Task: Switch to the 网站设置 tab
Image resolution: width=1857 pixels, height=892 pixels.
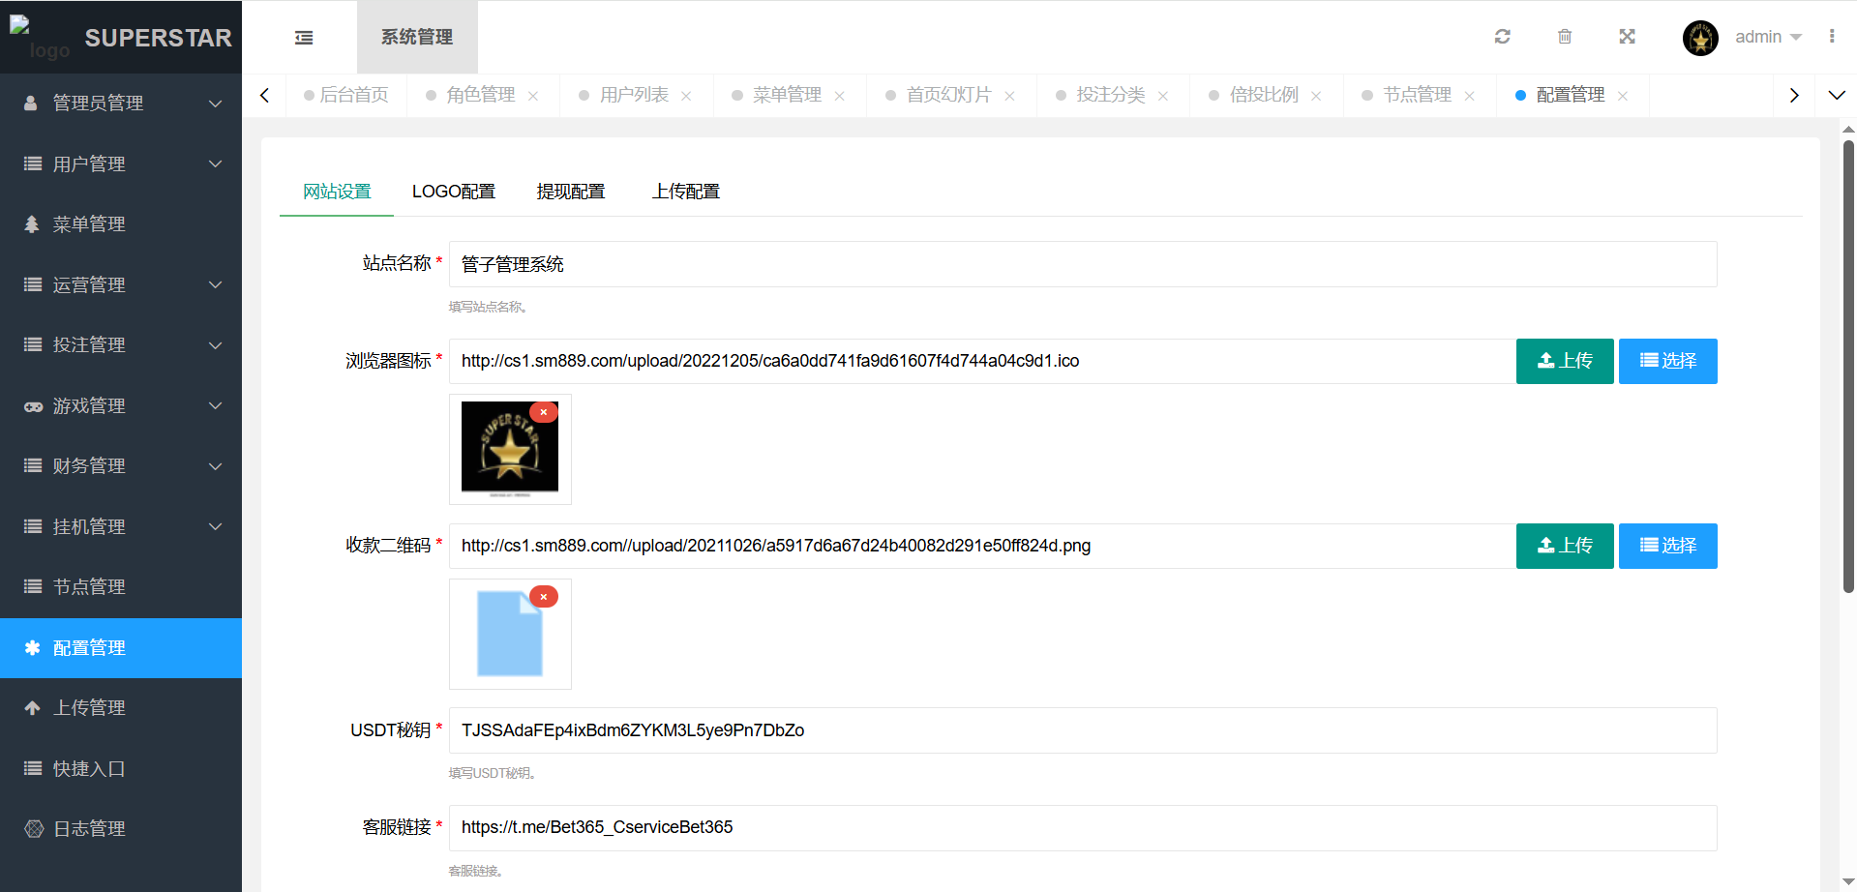Action: coord(337,192)
